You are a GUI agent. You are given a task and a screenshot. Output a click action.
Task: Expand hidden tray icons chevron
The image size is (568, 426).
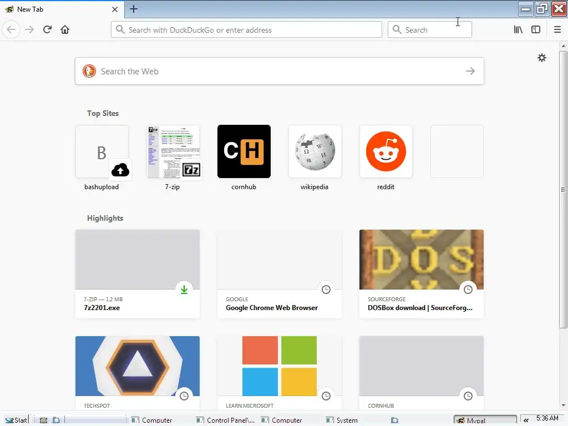pos(526,420)
